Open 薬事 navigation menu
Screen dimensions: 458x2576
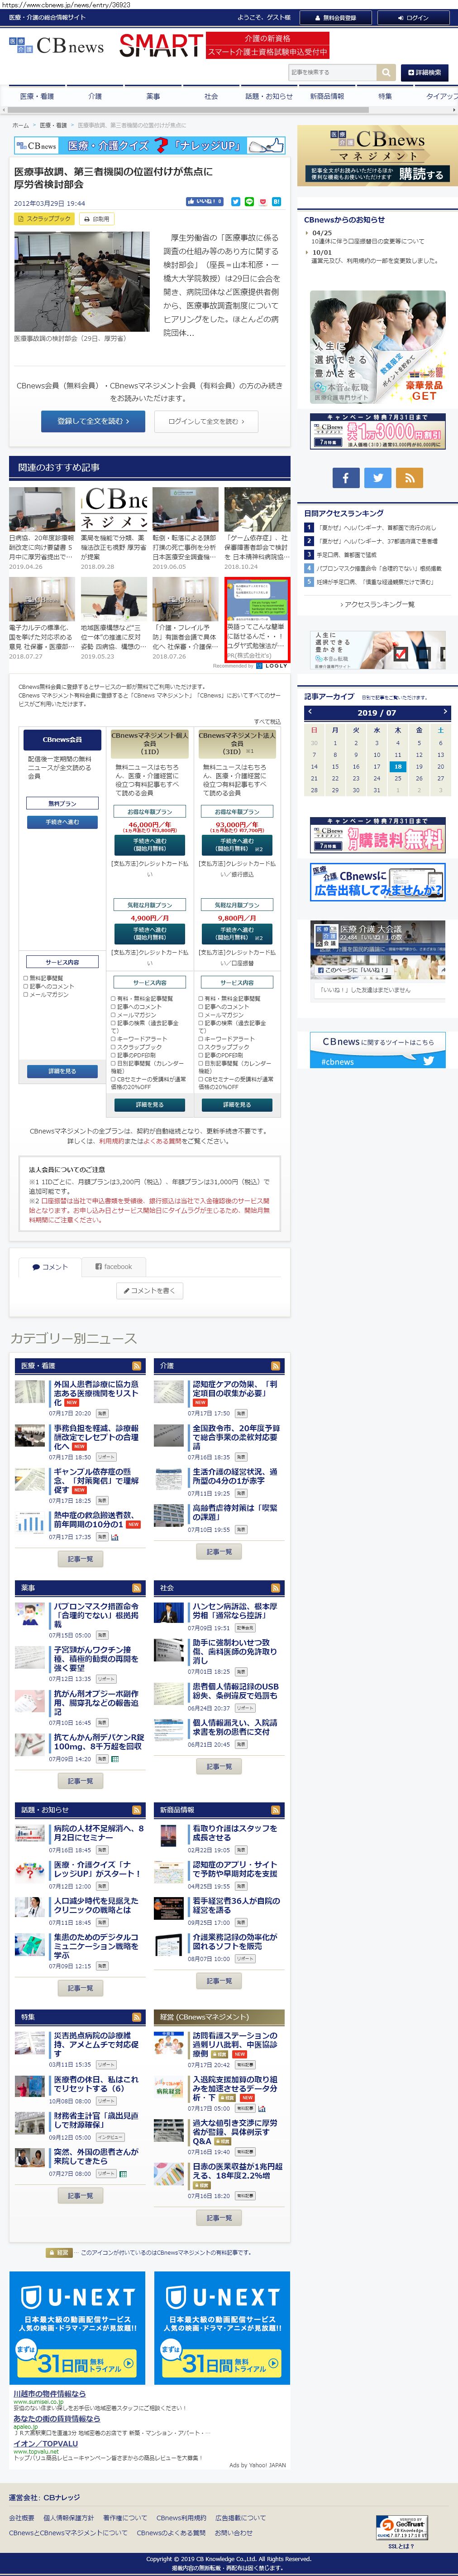(x=153, y=96)
